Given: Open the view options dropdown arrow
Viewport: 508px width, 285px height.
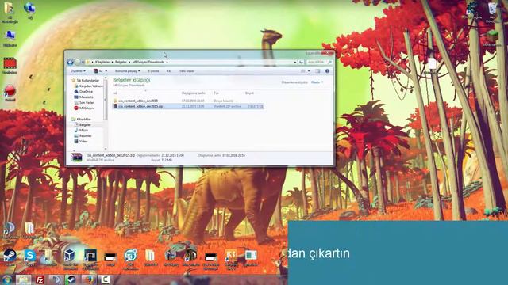Looking at the screenshot, I should [309, 71].
